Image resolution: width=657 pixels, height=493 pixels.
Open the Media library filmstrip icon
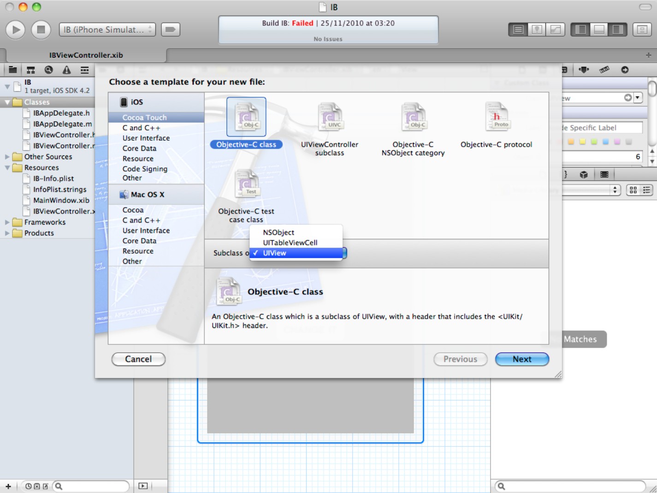(604, 175)
